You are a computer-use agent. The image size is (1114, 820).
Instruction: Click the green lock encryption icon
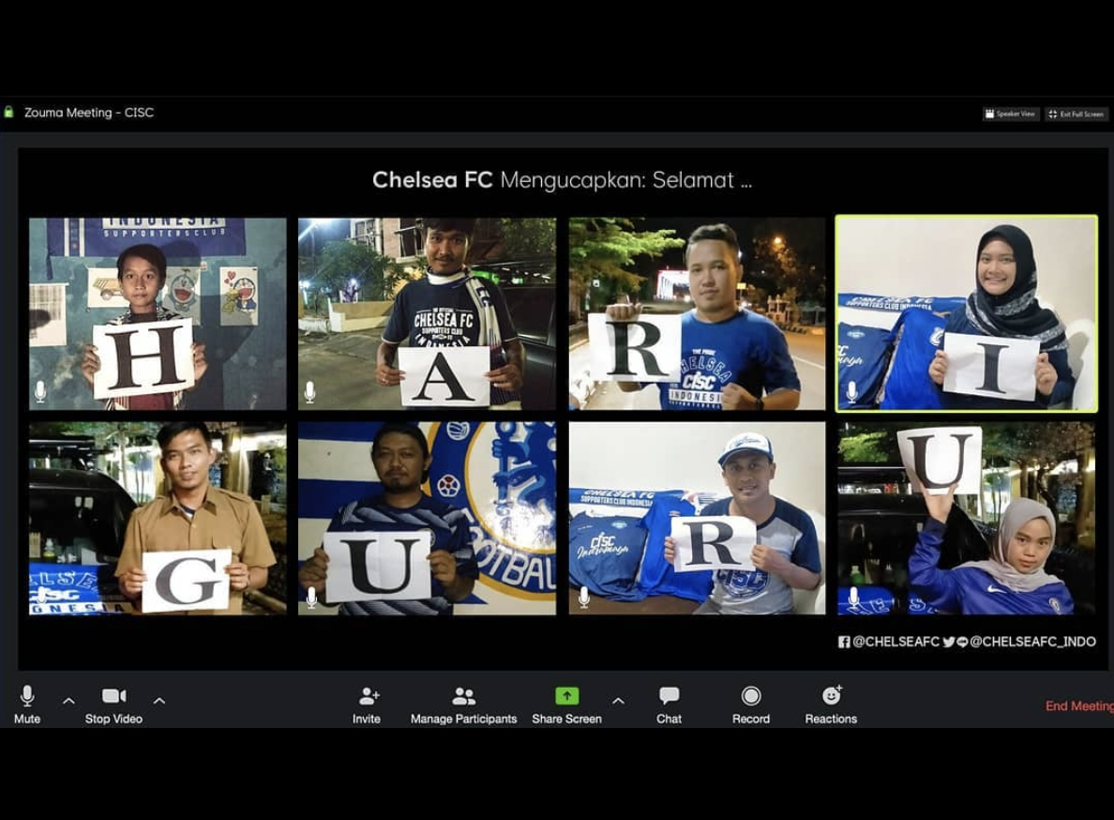click(9, 113)
